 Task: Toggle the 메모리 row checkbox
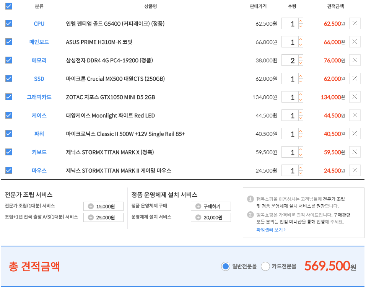9,60
